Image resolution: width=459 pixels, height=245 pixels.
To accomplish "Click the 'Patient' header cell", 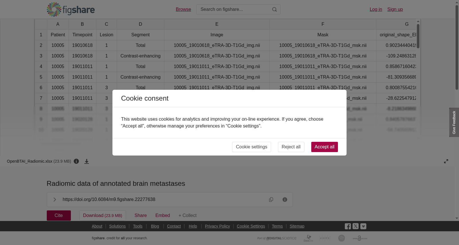I will (x=58, y=35).
